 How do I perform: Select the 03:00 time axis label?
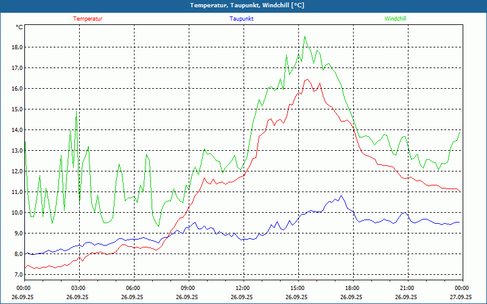point(79,288)
